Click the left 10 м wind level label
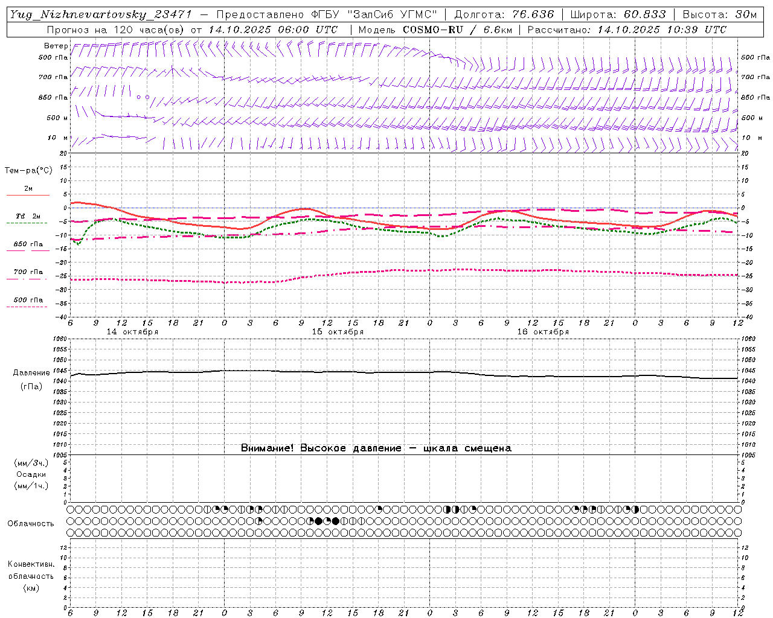Screen dimensions: 773x618 point(57,138)
